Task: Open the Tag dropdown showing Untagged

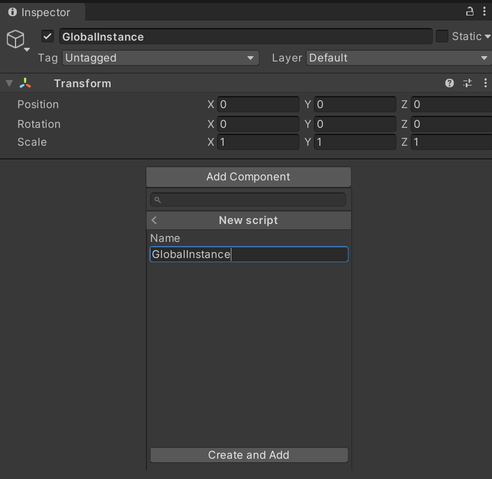Action: (160, 58)
